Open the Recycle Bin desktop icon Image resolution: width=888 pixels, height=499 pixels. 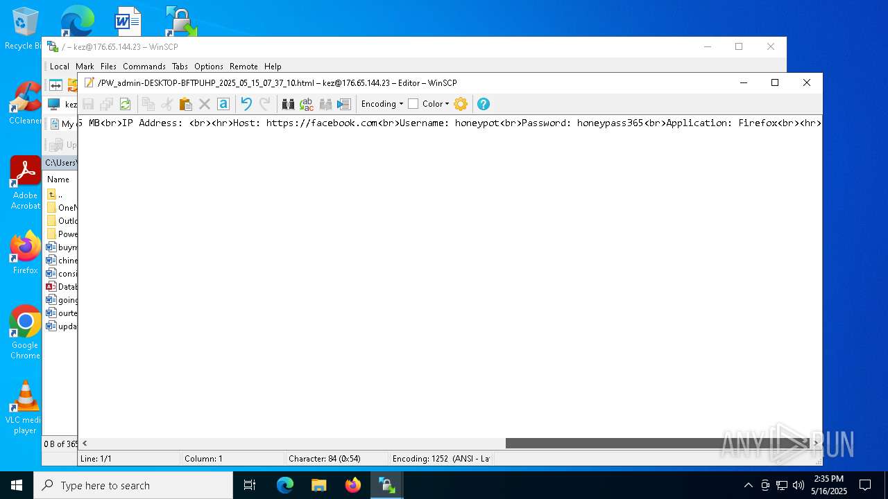pos(24,28)
